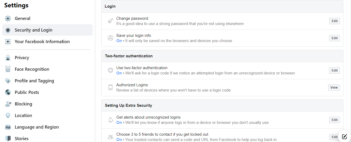351x142 pixels.
Task: Edit the two-factor authentication setting
Action: tap(334, 70)
